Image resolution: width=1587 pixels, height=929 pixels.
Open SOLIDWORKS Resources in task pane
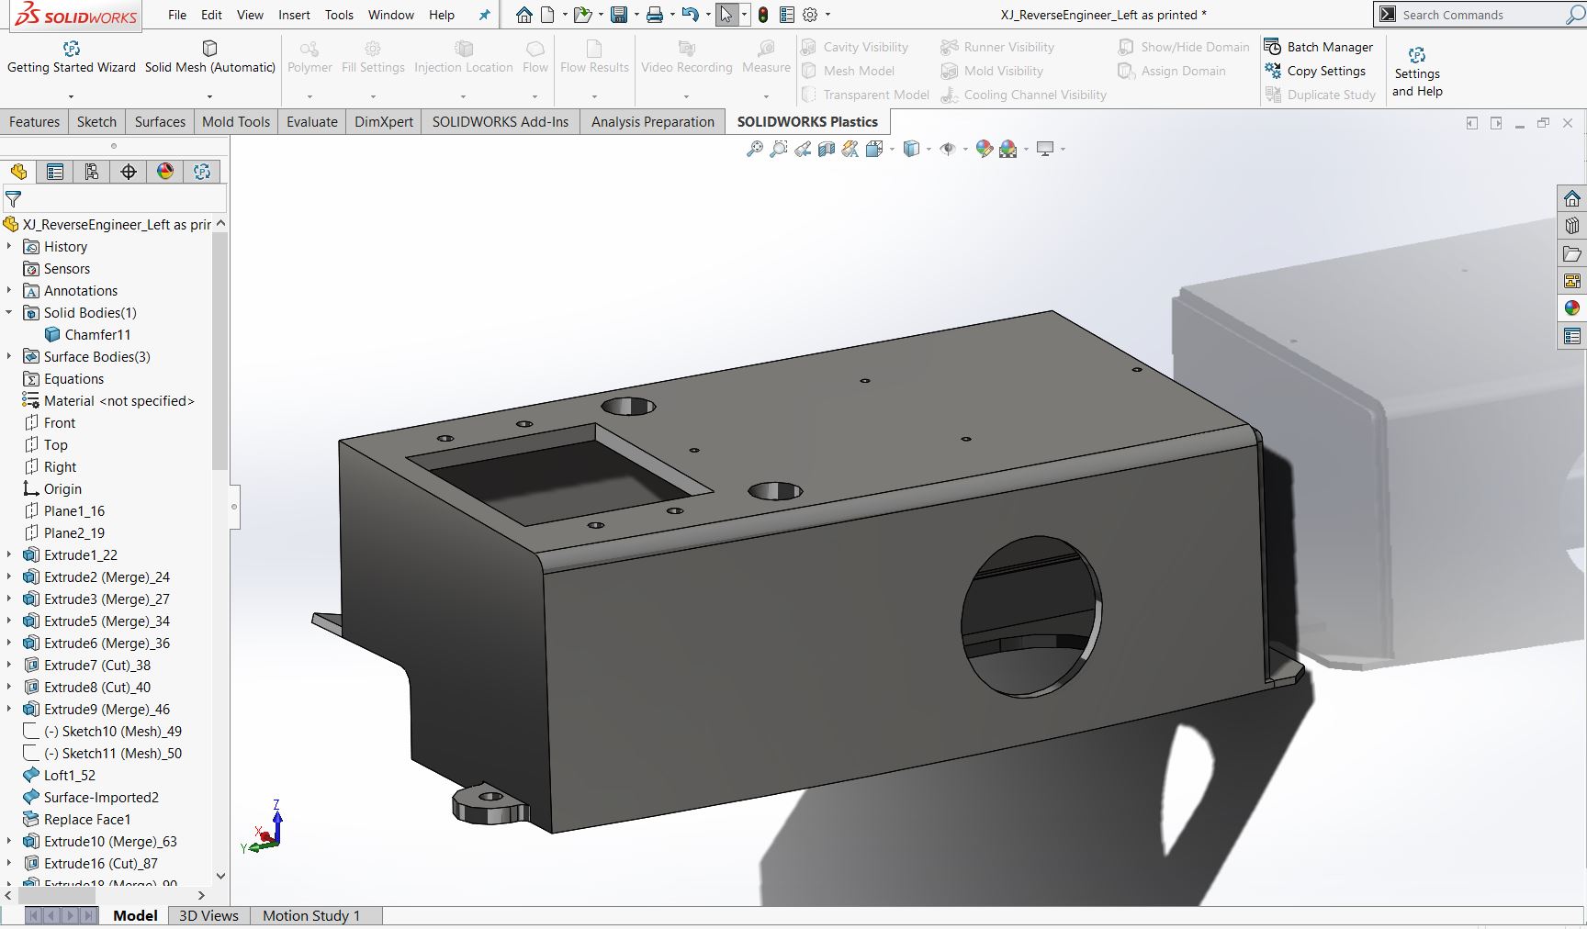1572,198
